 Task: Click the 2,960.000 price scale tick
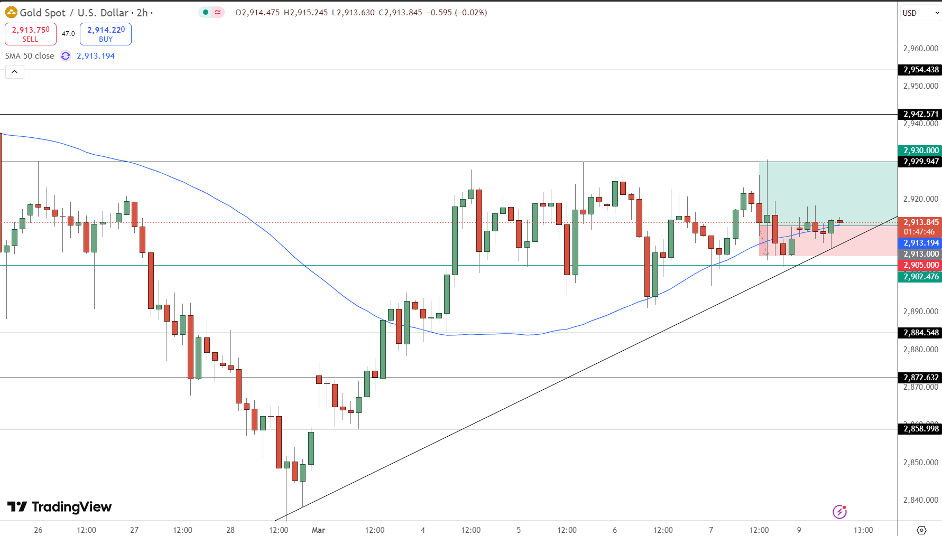click(920, 49)
